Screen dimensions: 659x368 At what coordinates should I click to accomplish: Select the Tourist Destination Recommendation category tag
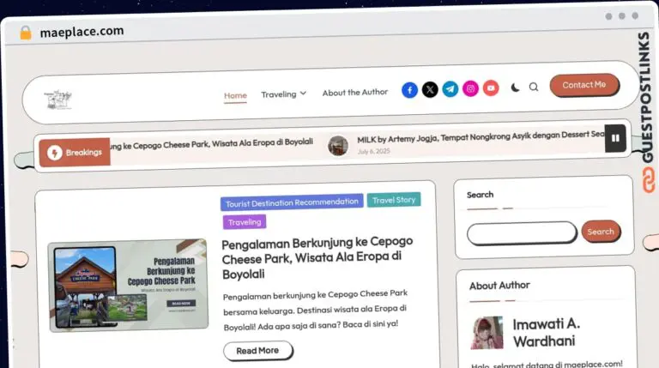[292, 202]
